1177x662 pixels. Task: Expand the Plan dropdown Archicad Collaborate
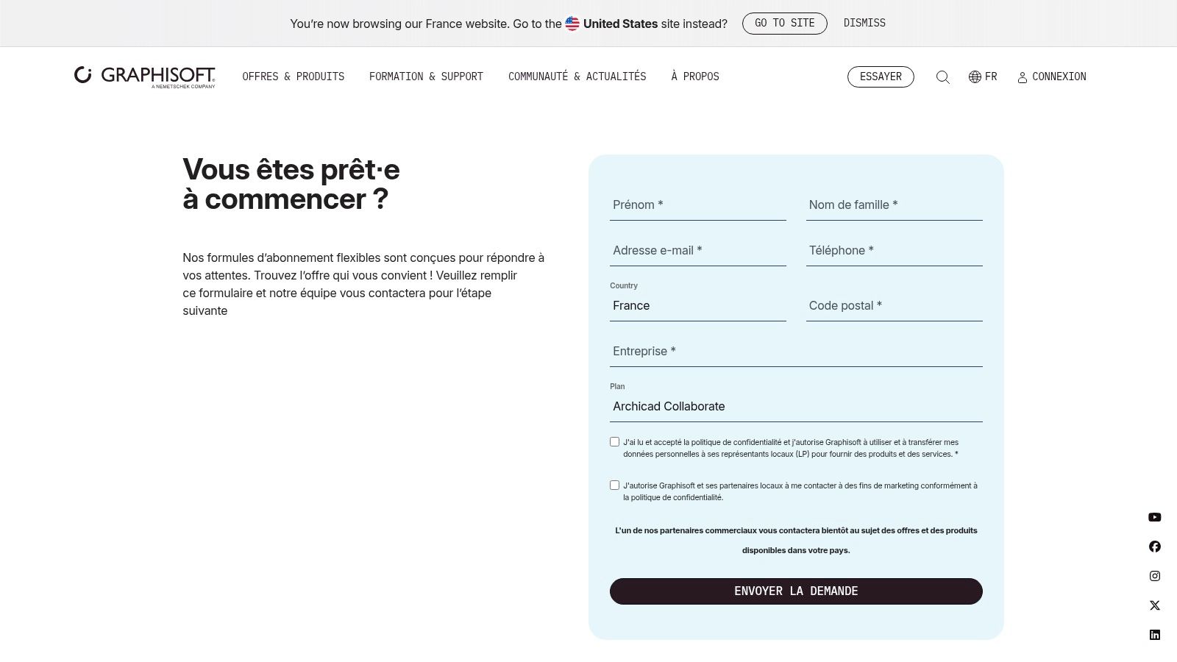pyautogui.click(x=796, y=407)
